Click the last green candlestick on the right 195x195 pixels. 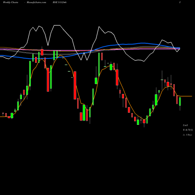click(180, 101)
